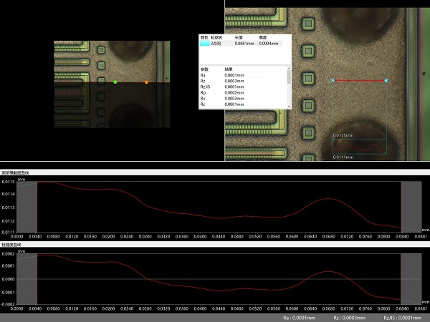Click the mini profile overlay on the microscope image
The height and width of the screenshot is (322, 430).
click(x=360, y=147)
